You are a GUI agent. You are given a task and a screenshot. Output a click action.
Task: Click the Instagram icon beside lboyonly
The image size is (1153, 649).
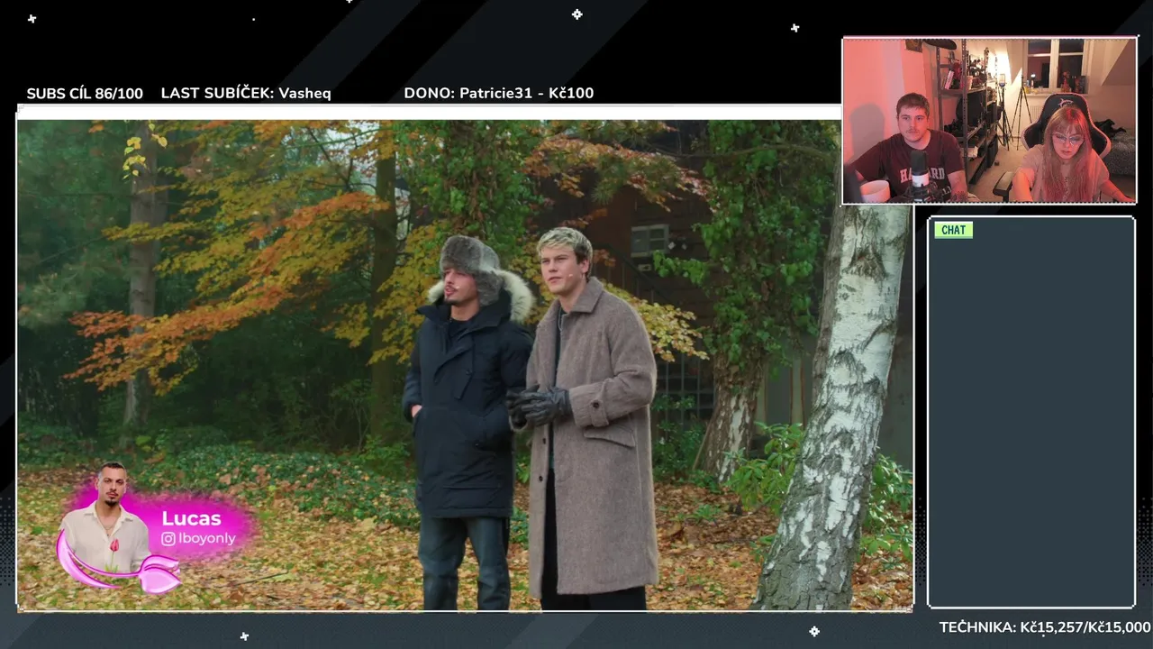168,539
